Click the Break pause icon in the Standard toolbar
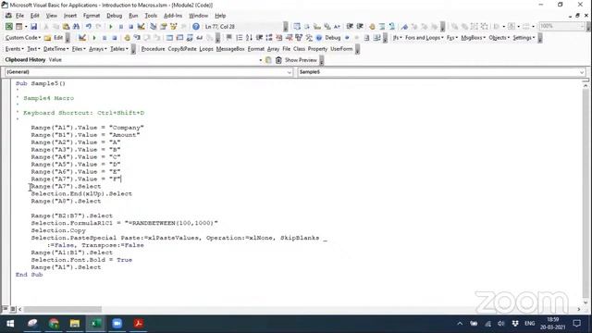 coord(121,27)
